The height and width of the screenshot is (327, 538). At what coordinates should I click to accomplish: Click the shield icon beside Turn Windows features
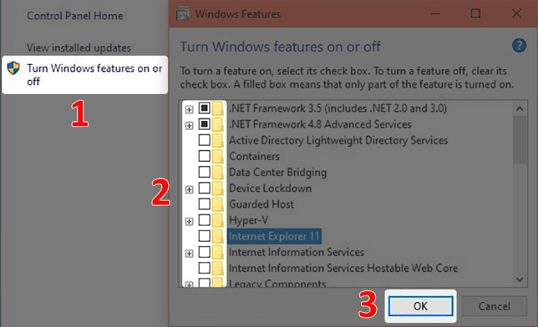(x=13, y=68)
